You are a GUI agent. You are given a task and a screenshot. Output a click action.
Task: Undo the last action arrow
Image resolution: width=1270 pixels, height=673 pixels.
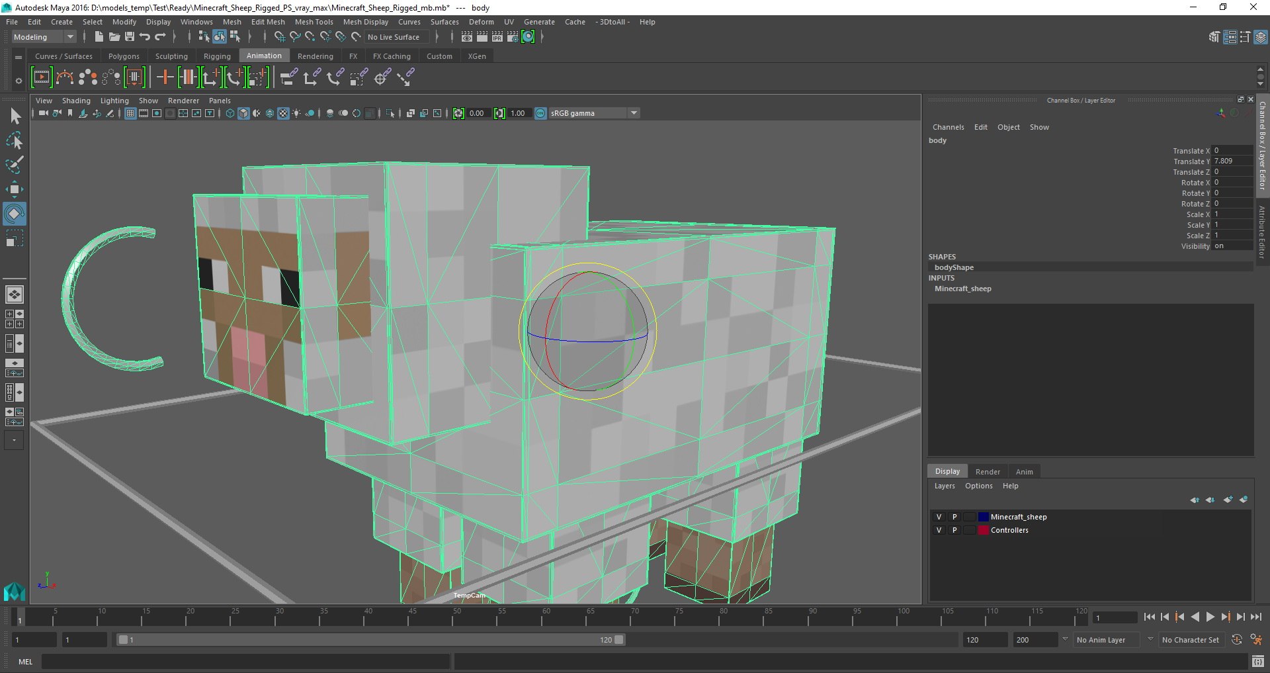(145, 37)
